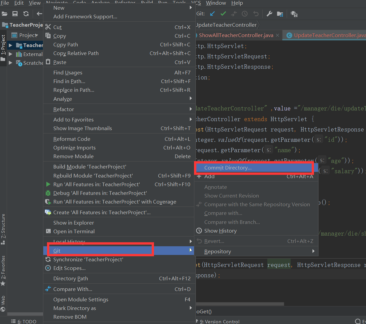
Task: Open the View menu
Action: (35, 3)
